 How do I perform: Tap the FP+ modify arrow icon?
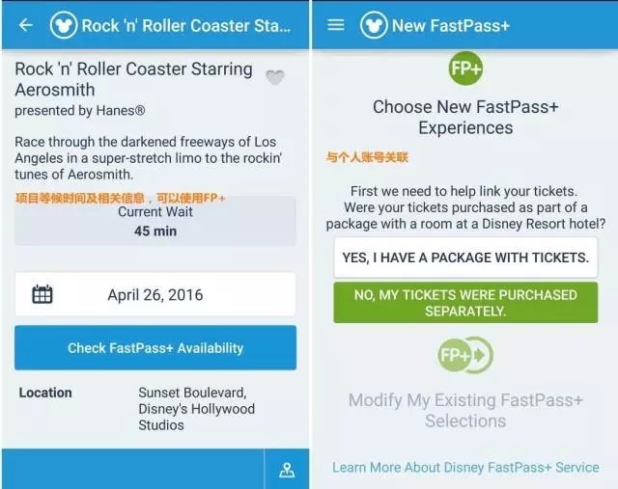[x=465, y=356]
